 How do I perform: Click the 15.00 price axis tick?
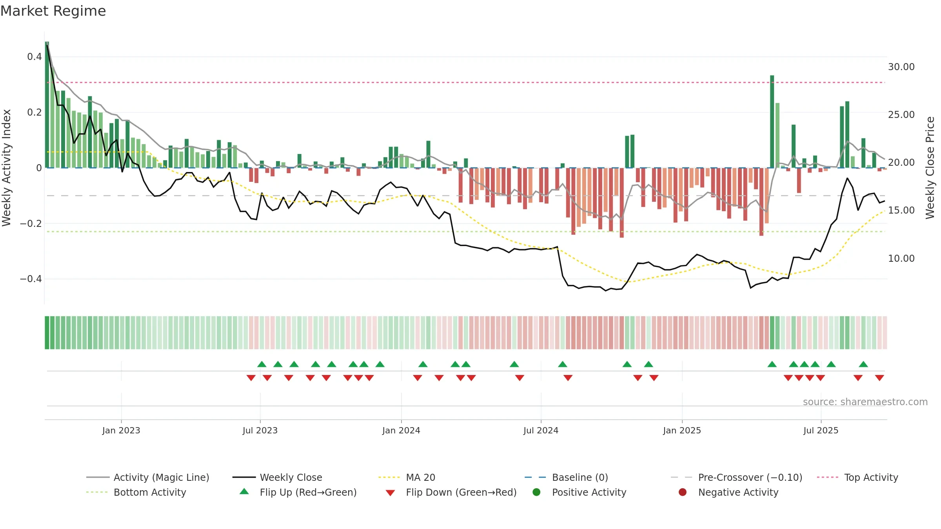click(x=901, y=210)
